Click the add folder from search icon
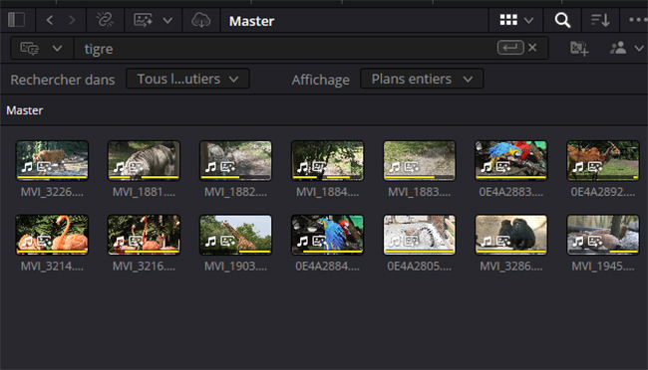This screenshot has width=648, height=370. coord(579,49)
